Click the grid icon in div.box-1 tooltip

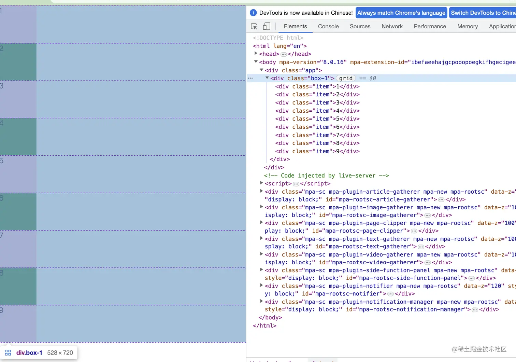[8, 353]
